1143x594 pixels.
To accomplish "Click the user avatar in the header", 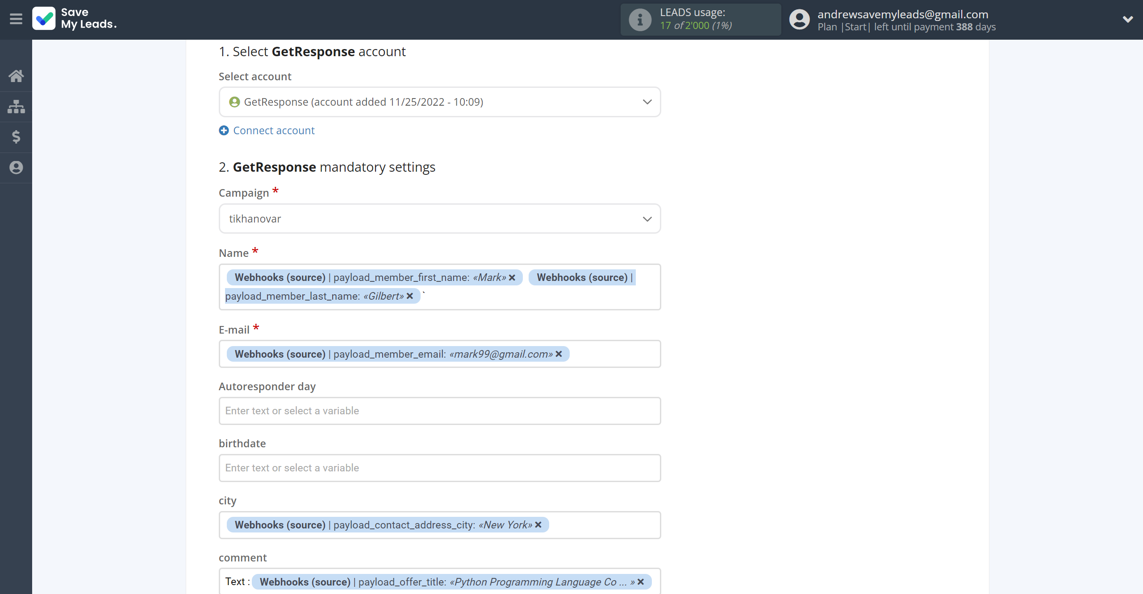I will coord(799,20).
